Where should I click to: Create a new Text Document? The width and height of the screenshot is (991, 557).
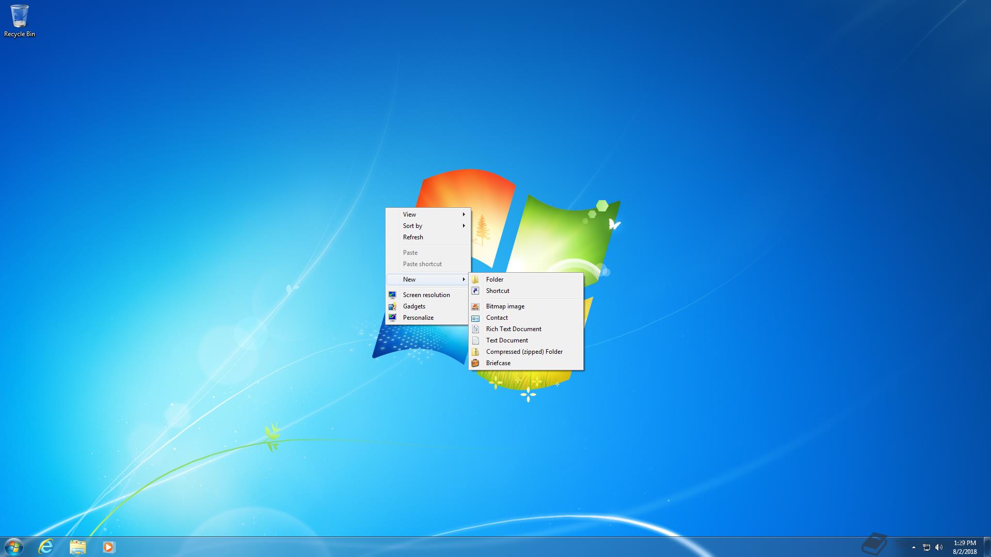pos(526,340)
